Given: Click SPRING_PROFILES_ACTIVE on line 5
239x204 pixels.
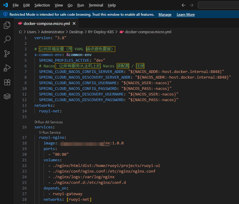Looking at the screenshot, I should click(x=64, y=60).
